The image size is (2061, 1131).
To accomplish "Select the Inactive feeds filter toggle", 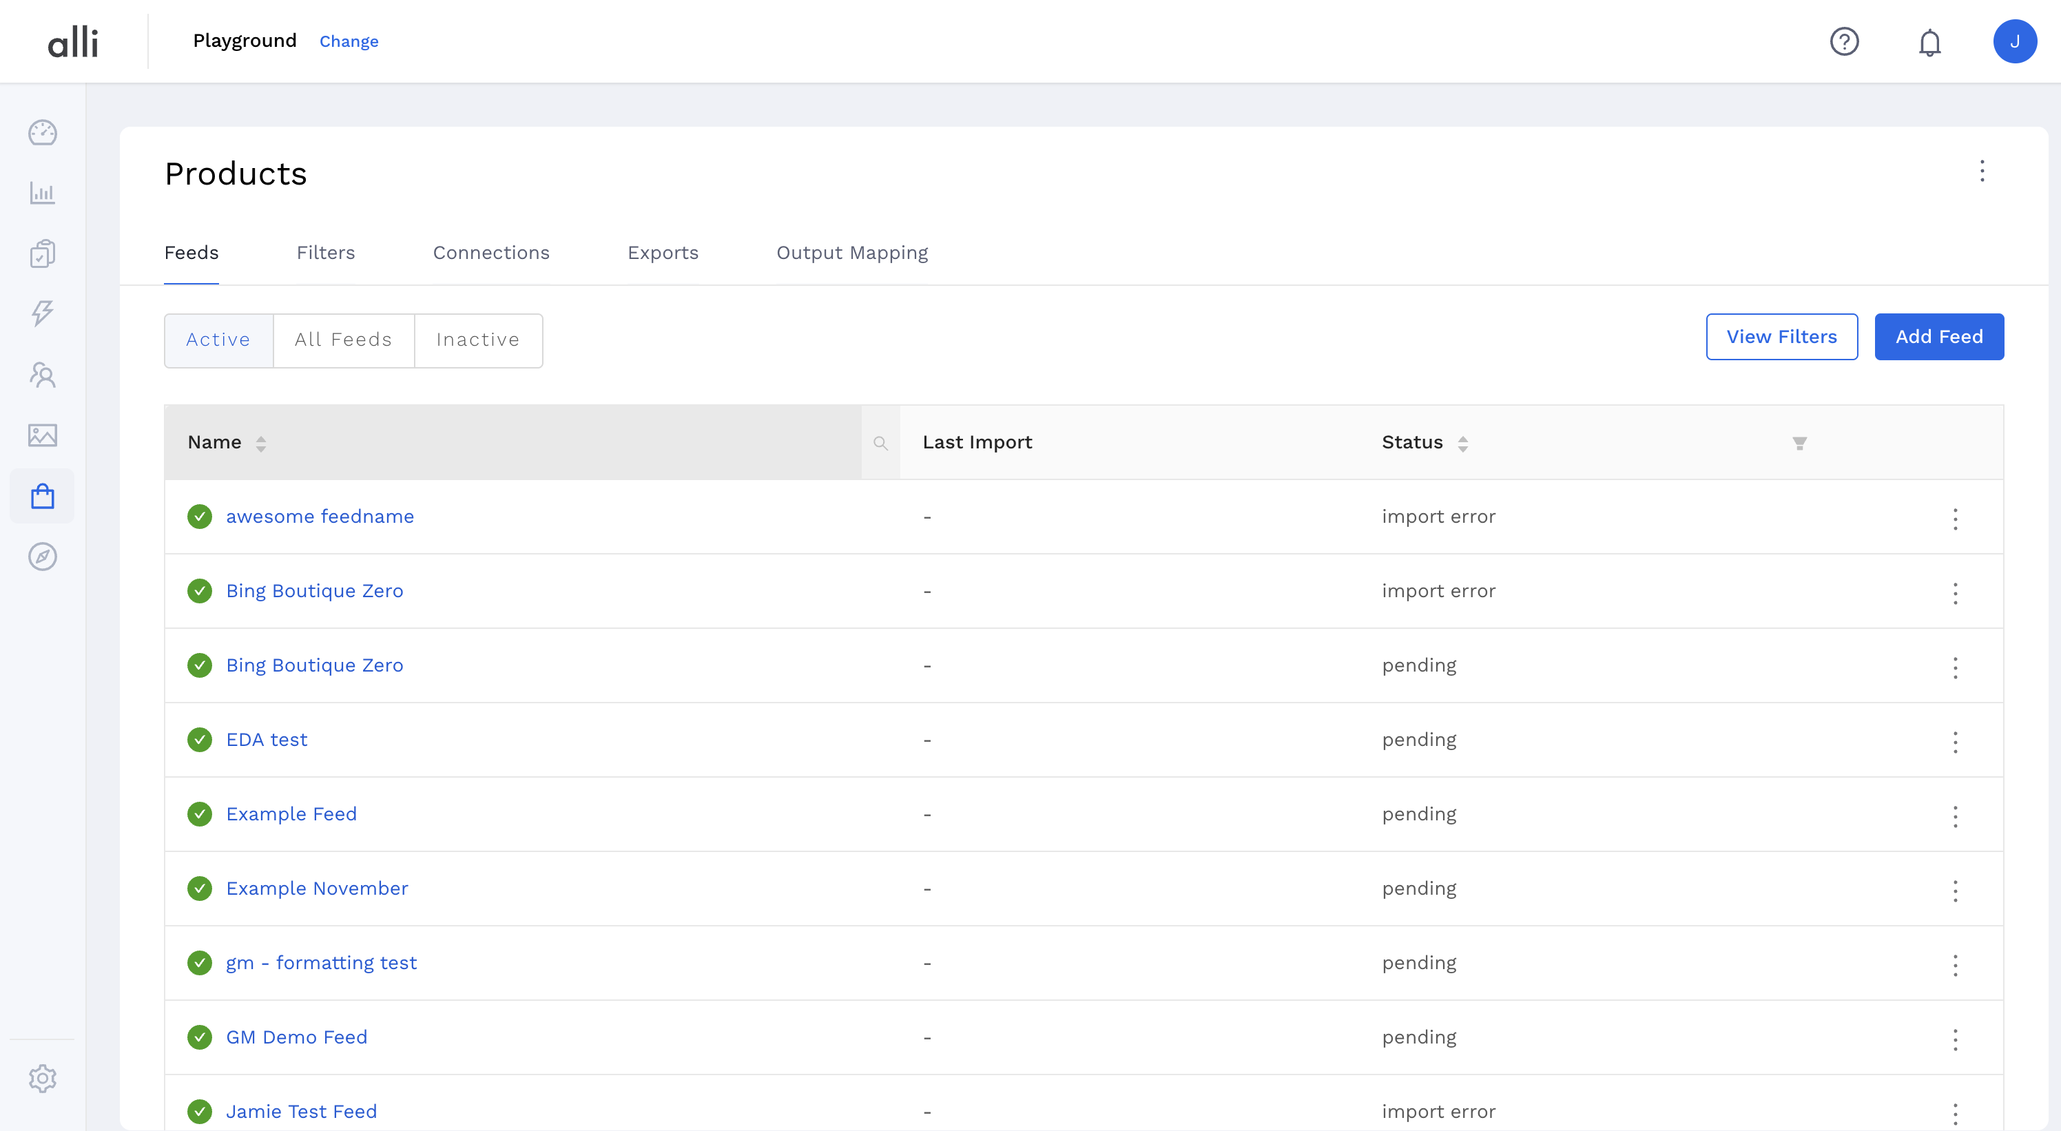I will pyautogui.click(x=477, y=340).
